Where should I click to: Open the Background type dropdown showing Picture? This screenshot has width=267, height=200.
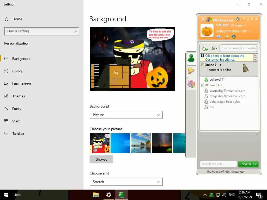(126, 115)
